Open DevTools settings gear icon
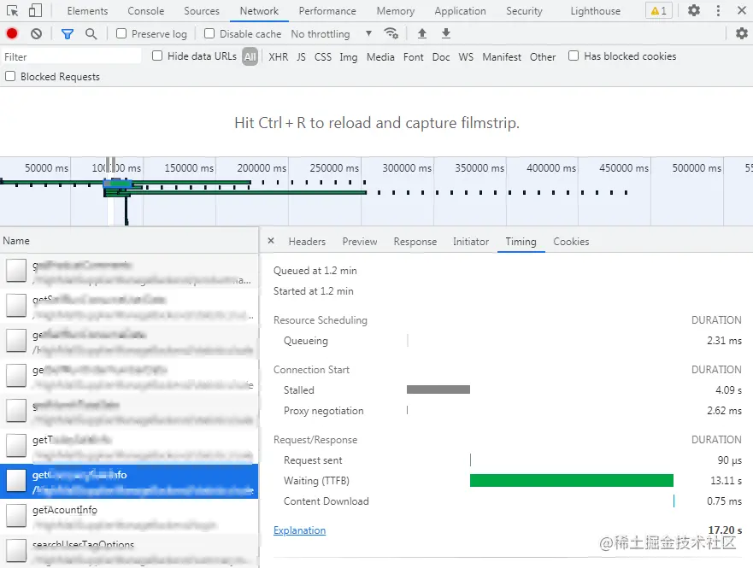This screenshot has height=568, width=753. click(x=693, y=10)
